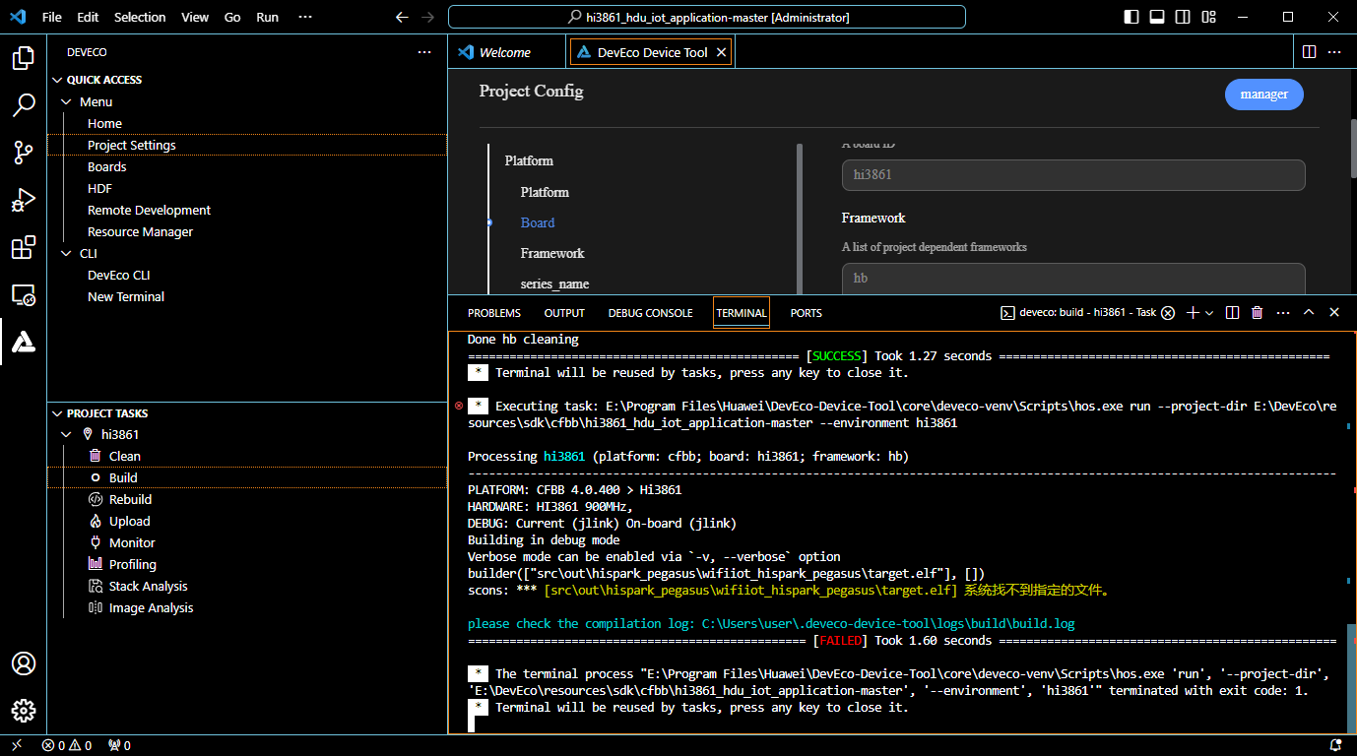1357x756 pixels.
Task: Close the terminal panel
Action: pyautogui.click(x=1334, y=313)
